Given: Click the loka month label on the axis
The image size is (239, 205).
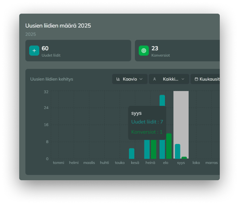Looking at the screenshot, I should (196, 163).
